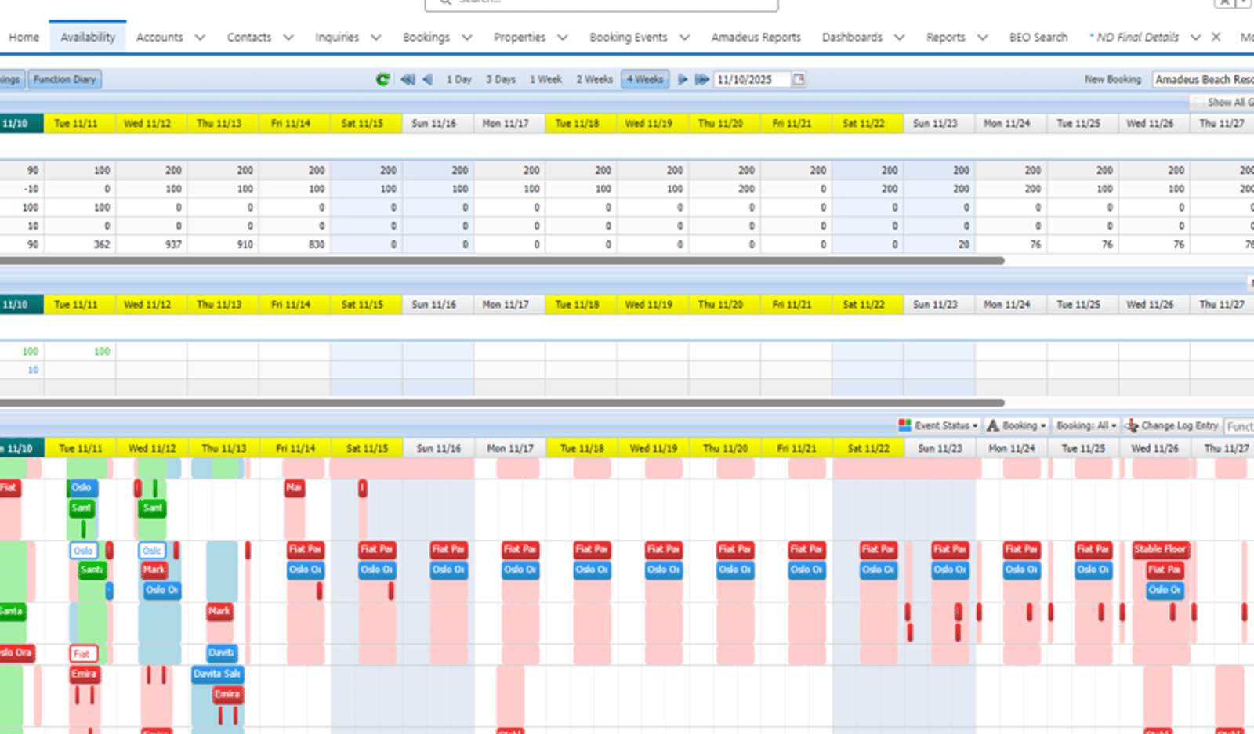Open the Amadeus Beach Resort property combo box
This screenshot has width=1254, height=734.
tap(1203, 79)
